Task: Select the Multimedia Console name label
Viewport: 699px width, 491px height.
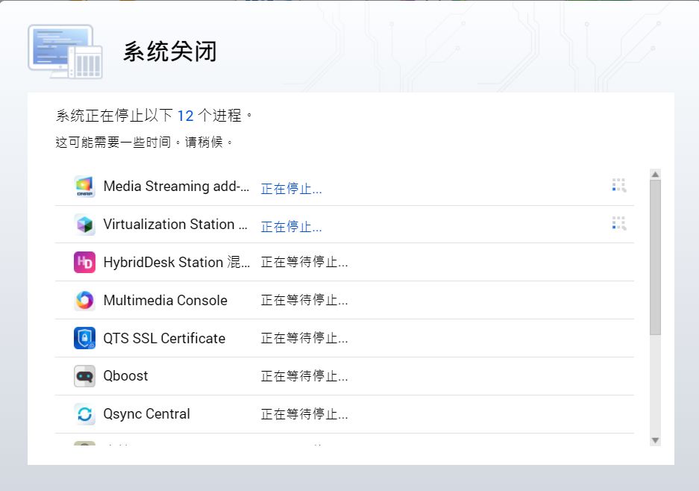Action: (x=165, y=301)
